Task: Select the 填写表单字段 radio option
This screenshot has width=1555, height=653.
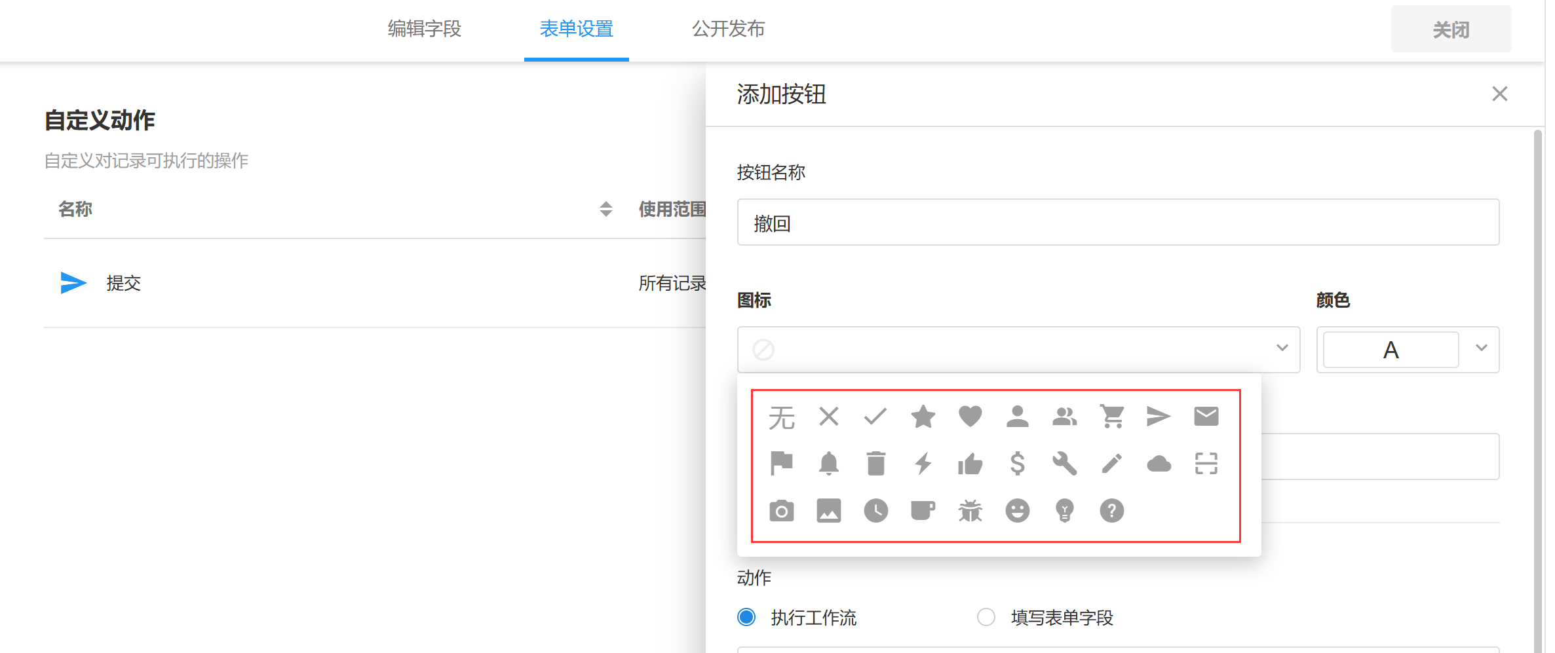Action: point(986,617)
